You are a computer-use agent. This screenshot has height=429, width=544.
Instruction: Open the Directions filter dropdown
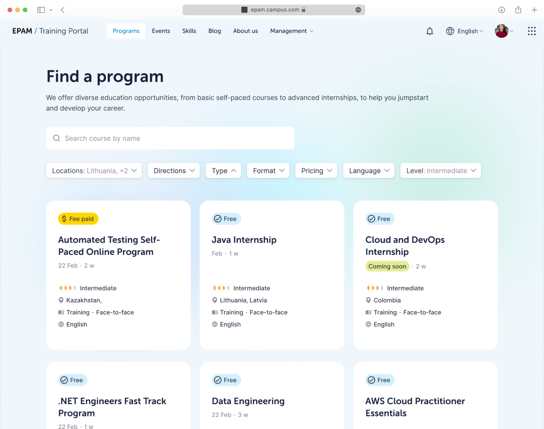pyautogui.click(x=174, y=170)
